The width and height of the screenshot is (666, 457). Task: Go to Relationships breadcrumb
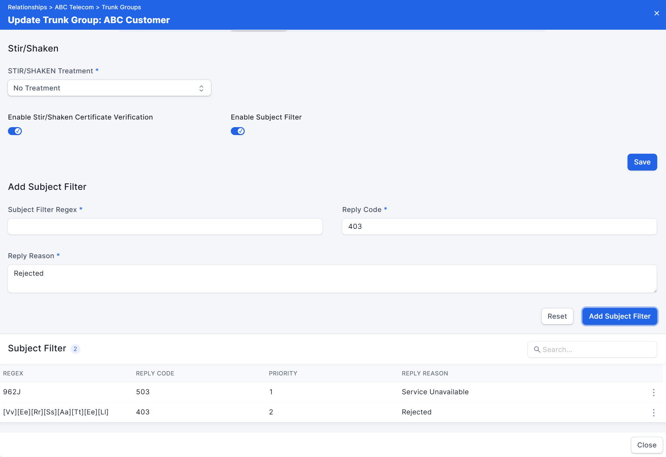(27, 7)
